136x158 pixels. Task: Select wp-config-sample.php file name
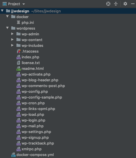pos(42,97)
